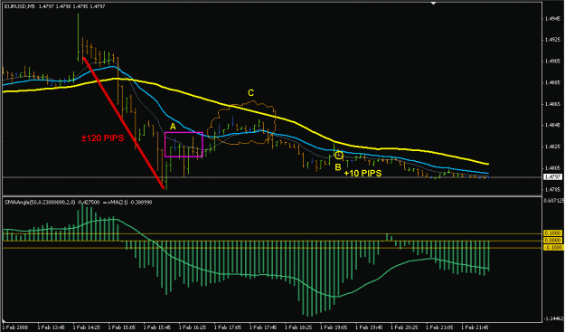565x332 pixels.
Task: Click the 1 Feb 19:45 time label
Action: tap(369, 327)
